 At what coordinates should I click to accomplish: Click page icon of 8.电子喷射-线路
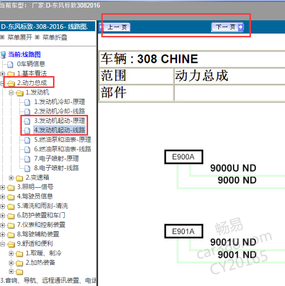pos(27,169)
